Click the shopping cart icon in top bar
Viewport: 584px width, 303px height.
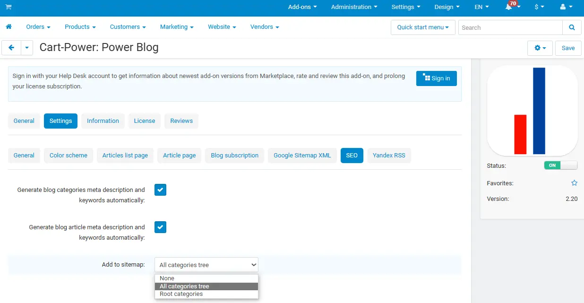click(x=9, y=7)
